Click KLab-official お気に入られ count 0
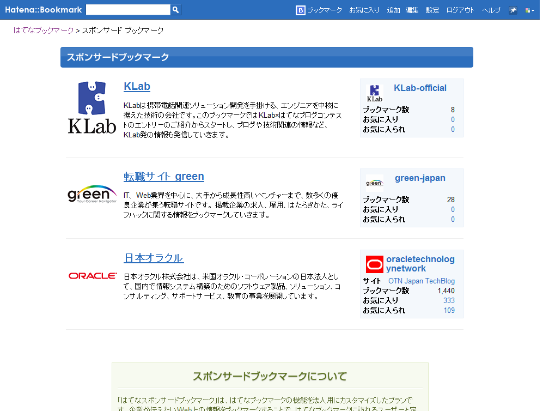This screenshot has height=411, width=549. pyautogui.click(x=453, y=129)
